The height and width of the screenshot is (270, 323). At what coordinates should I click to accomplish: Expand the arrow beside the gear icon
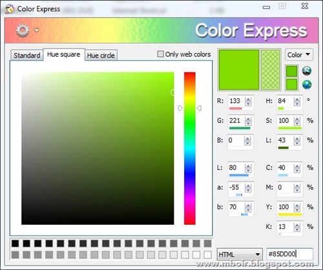pyautogui.click(x=37, y=30)
